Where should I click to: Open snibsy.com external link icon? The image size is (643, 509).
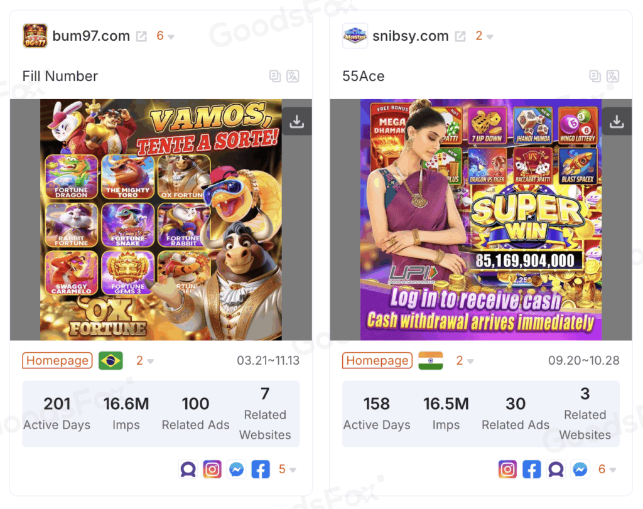pos(460,36)
